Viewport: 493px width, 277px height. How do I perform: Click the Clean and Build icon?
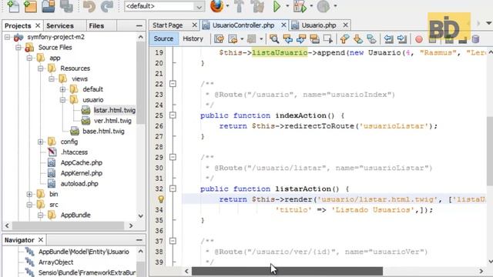(x=257, y=6)
